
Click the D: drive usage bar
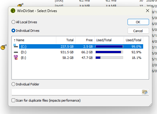point(109,52)
